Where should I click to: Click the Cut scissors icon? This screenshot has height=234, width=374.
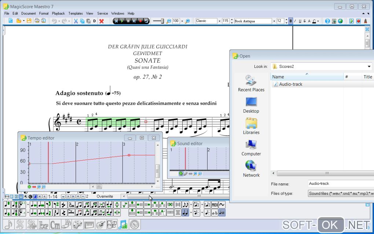click(76, 21)
